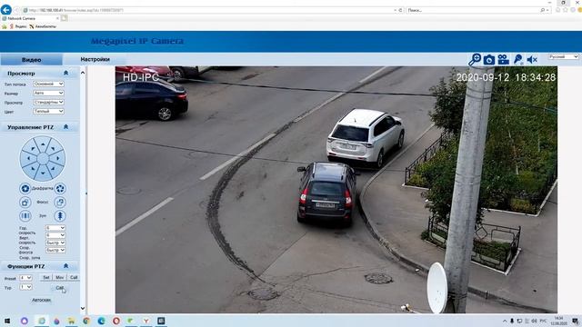
Task: Open the Скор. зума dropdown
Action: pos(55,250)
